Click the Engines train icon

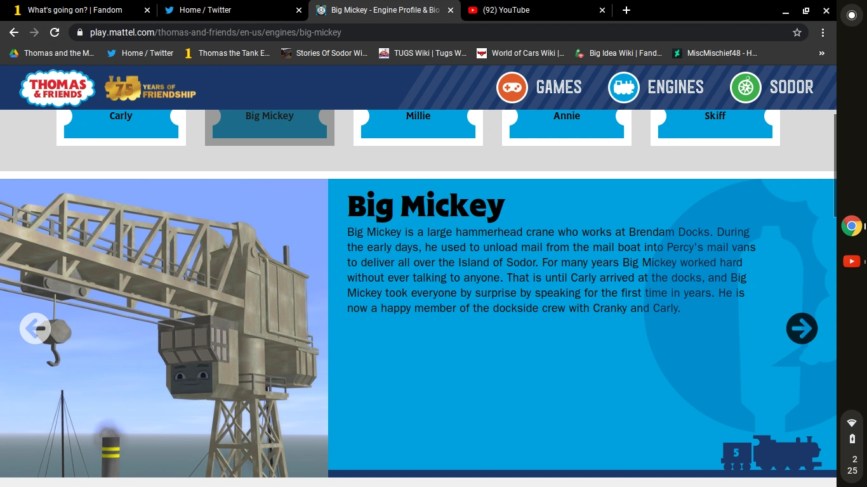(x=623, y=87)
